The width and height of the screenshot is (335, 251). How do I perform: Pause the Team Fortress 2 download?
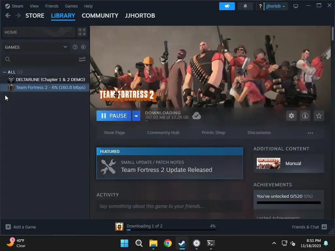(114, 116)
